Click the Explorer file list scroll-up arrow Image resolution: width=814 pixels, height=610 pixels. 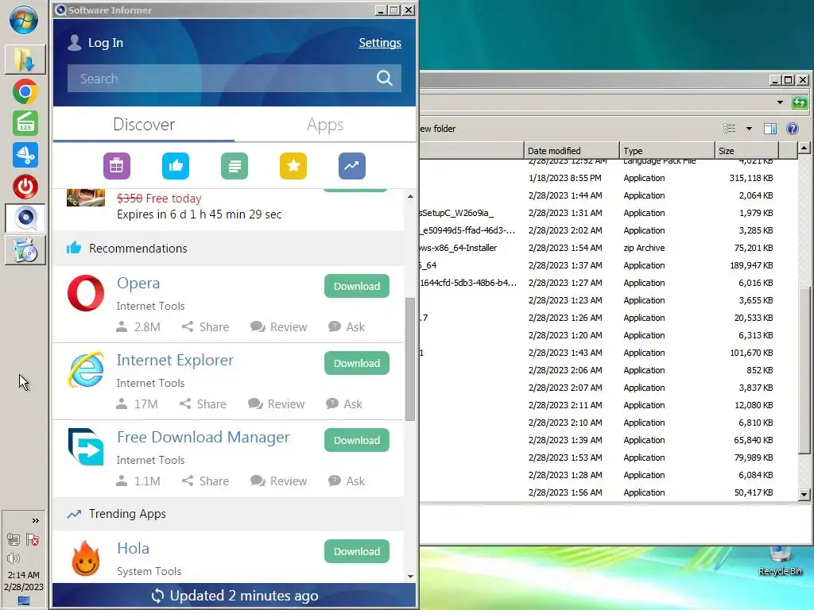[804, 149]
